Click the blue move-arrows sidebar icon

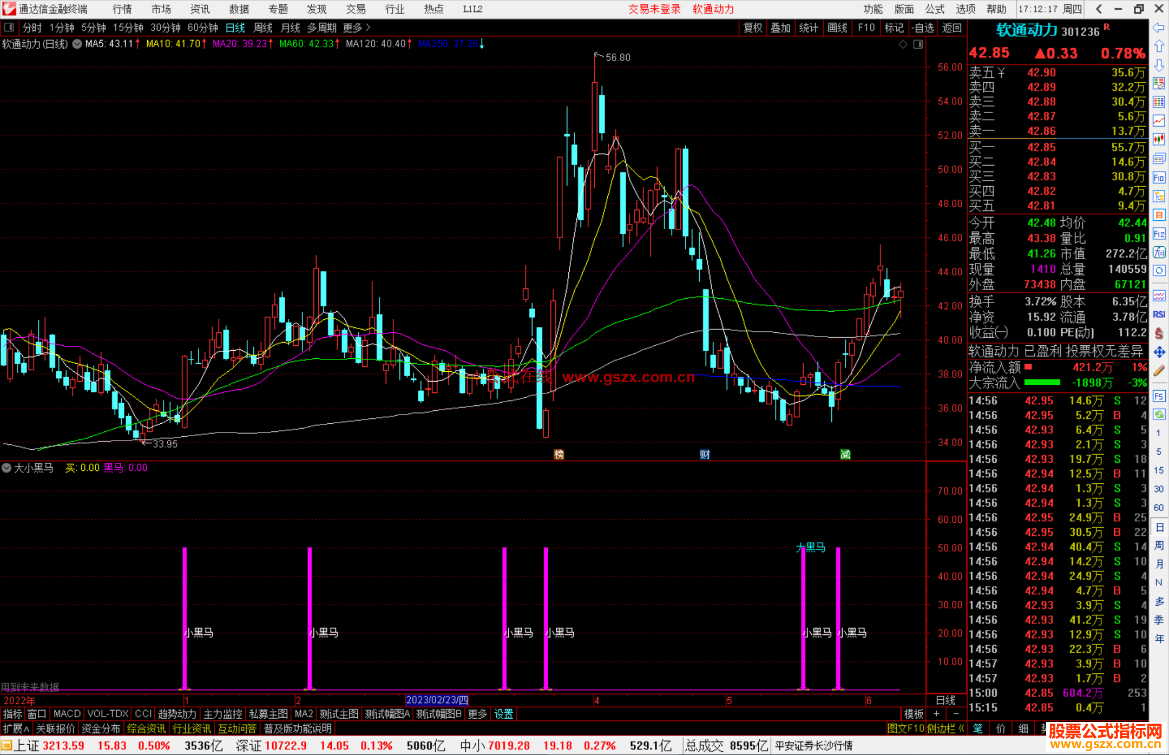1159,352
